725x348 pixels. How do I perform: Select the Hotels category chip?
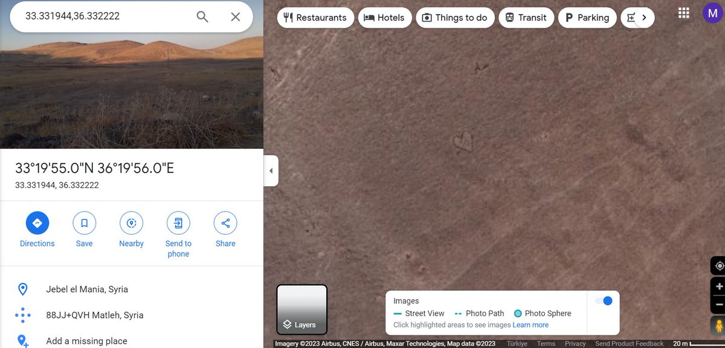(385, 18)
